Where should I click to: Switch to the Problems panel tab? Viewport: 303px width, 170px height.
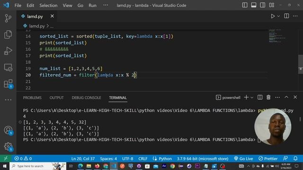click(32, 98)
